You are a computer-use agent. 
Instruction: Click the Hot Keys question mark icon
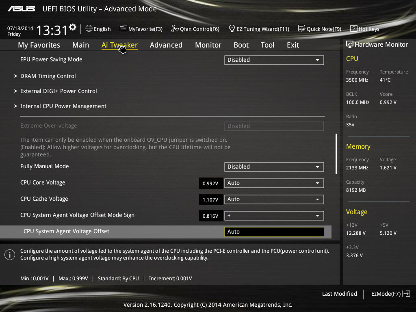coord(354,28)
